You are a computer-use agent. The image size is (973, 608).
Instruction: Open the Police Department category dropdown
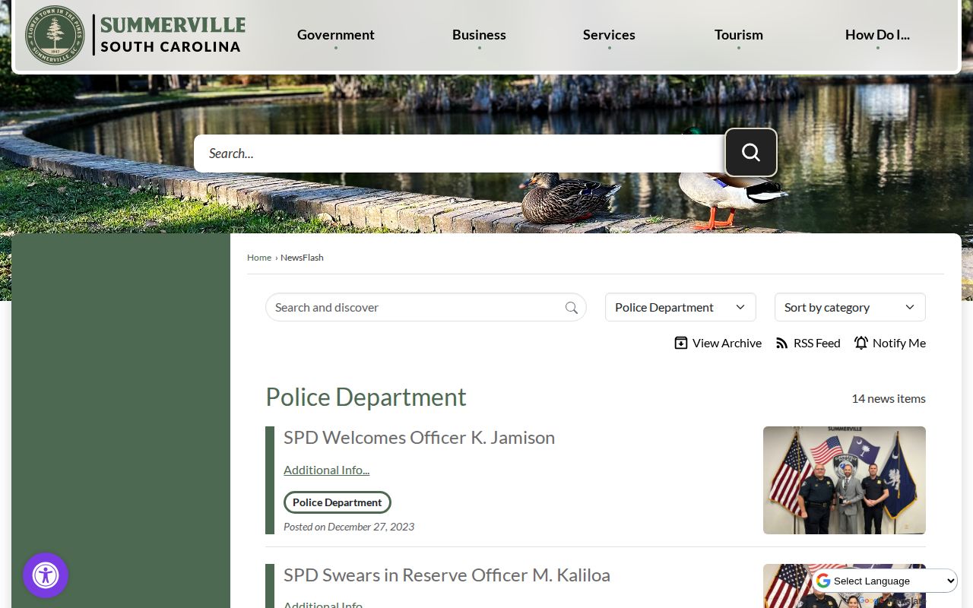680,307
